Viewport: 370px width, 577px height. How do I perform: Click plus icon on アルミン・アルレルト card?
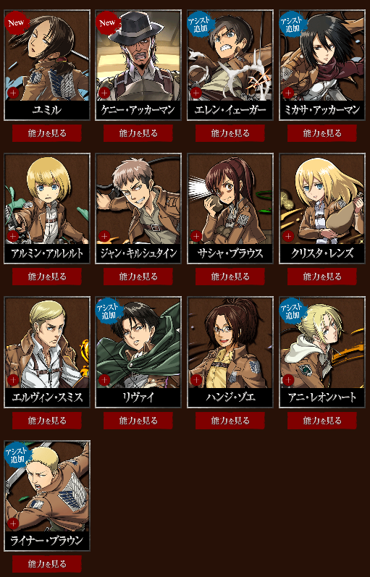pyautogui.click(x=13, y=236)
